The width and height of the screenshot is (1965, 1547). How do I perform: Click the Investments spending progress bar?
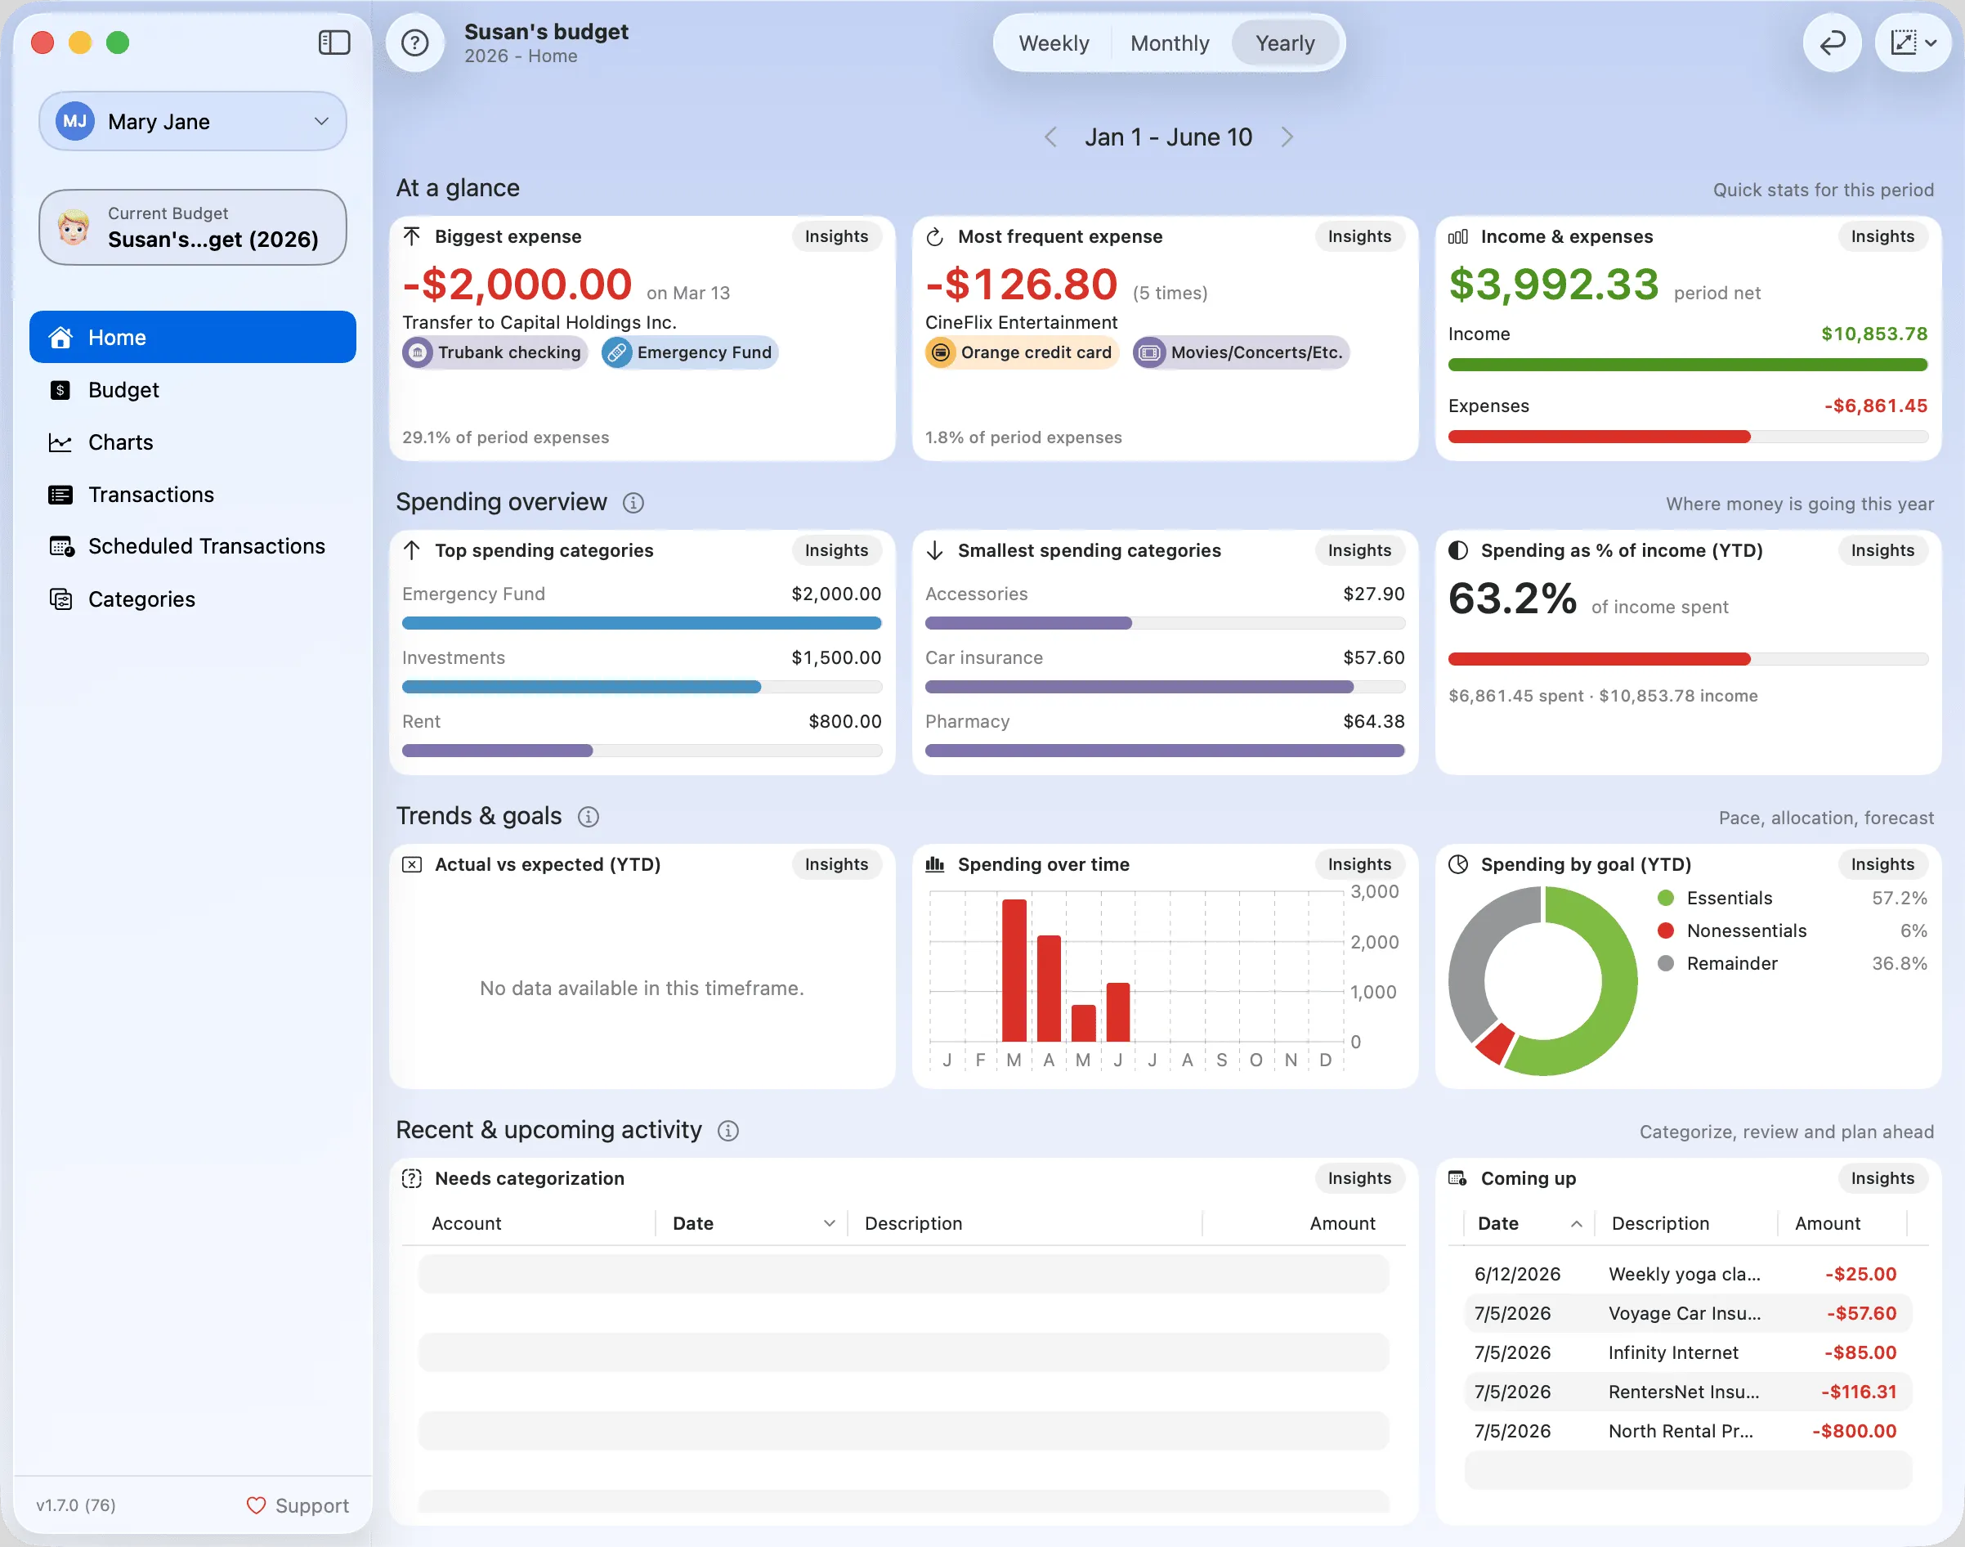[x=641, y=687]
